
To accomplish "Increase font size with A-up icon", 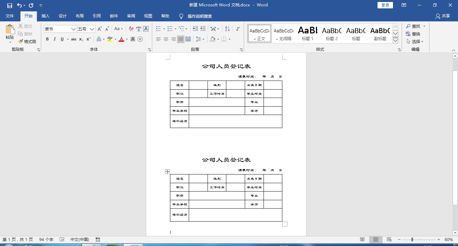I will click(100, 29).
